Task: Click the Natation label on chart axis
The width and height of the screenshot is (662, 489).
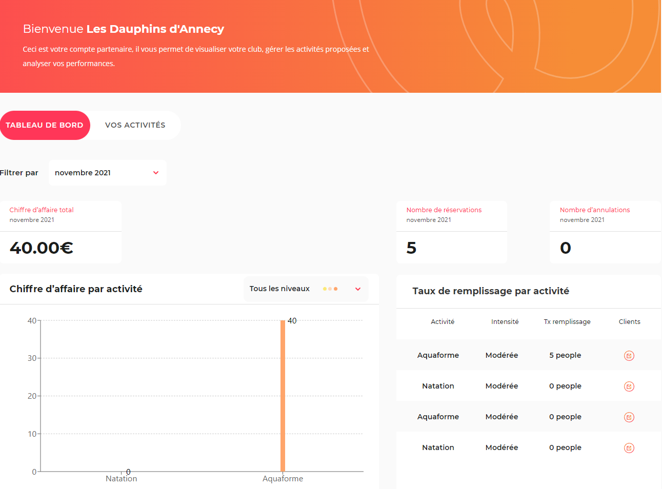Action: [122, 479]
